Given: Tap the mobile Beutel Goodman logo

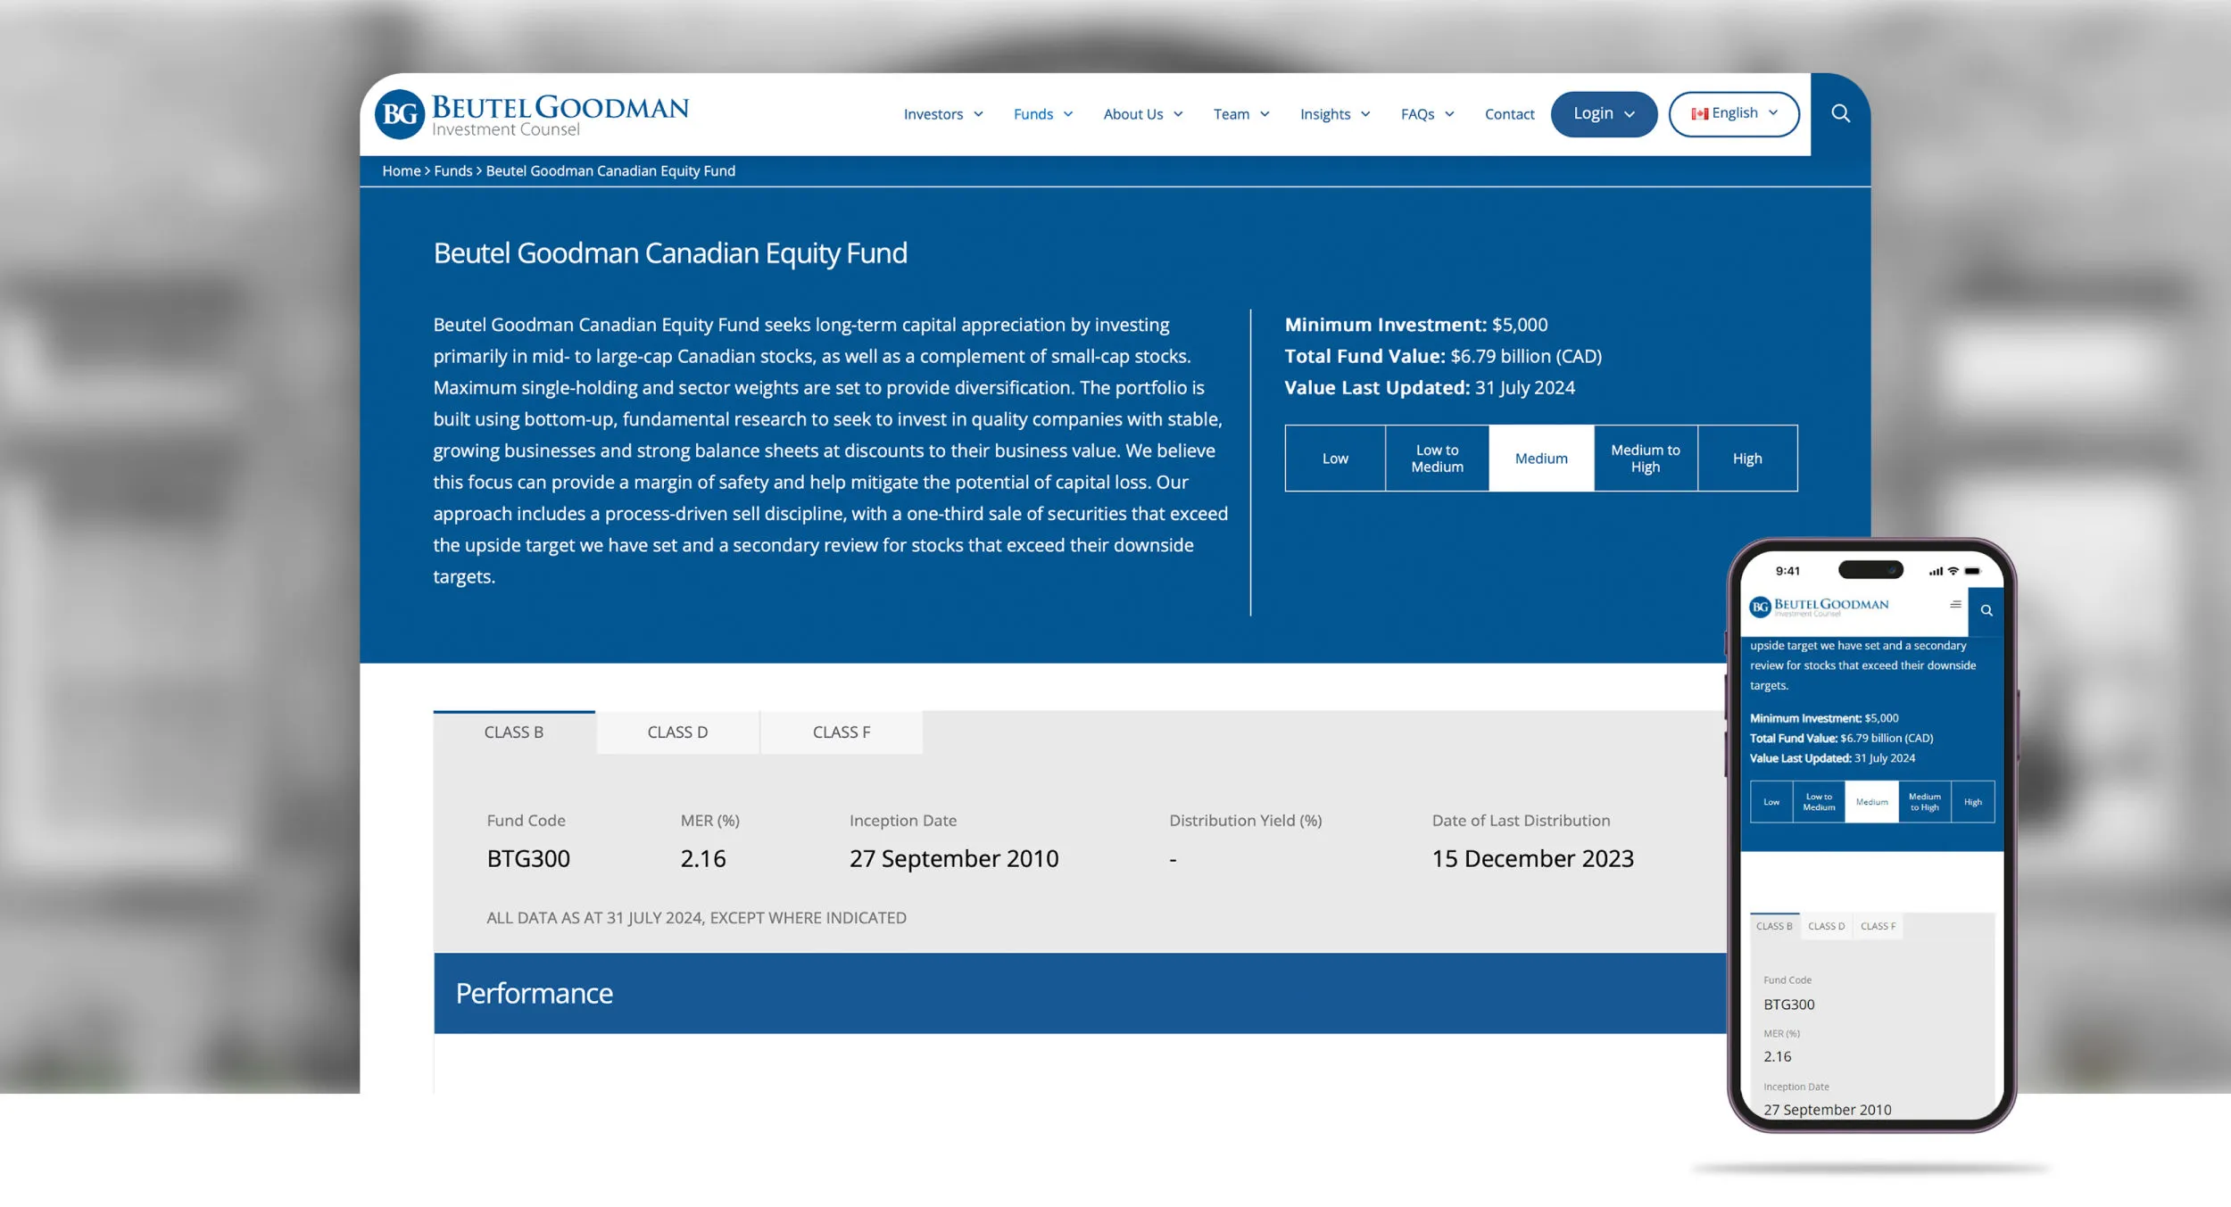Looking at the screenshot, I should (x=1819, y=607).
